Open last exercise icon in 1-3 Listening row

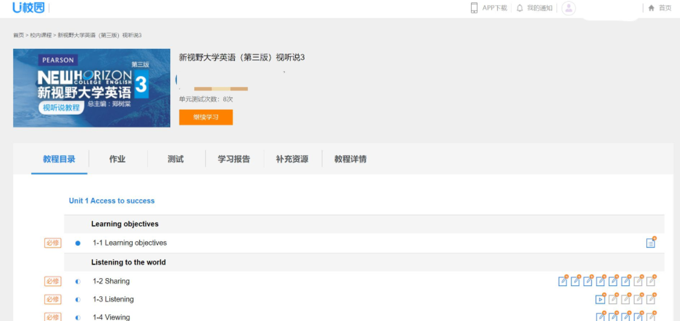650,299
